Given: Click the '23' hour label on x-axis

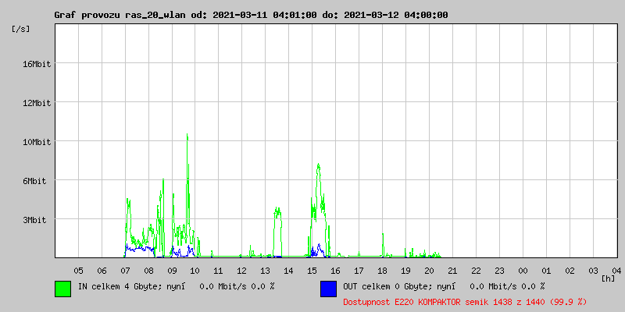Looking at the screenshot, I should pos(499,271).
